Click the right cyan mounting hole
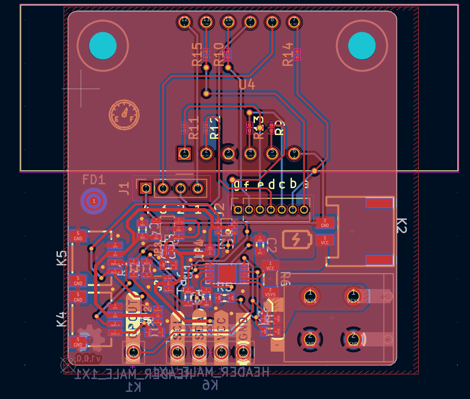470x399 pixels. [362, 45]
